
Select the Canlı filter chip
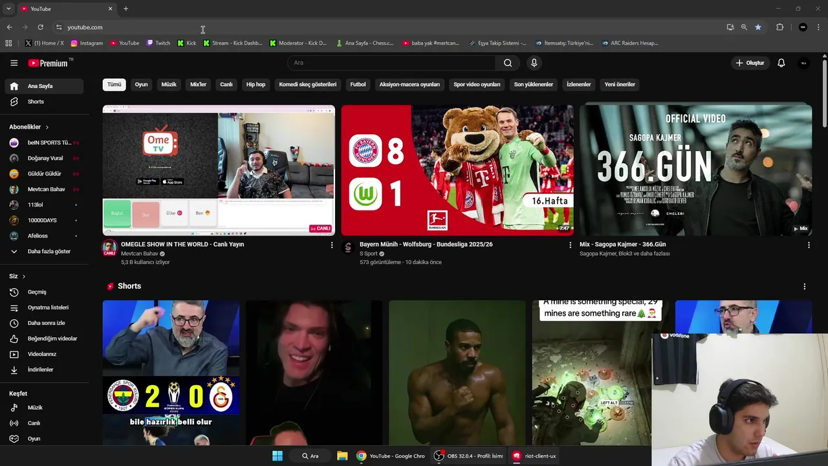pyautogui.click(x=226, y=84)
